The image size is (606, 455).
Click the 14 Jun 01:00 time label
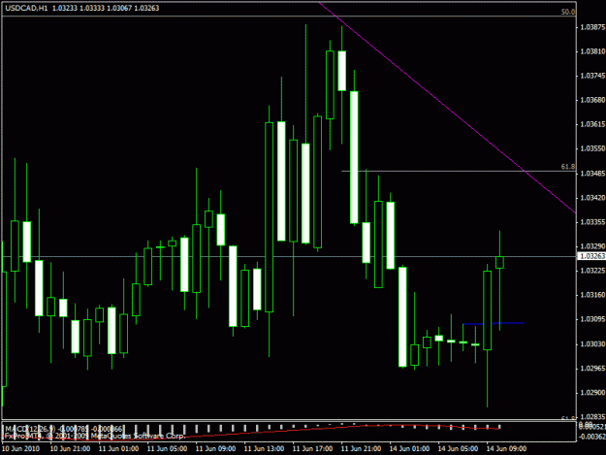410,449
